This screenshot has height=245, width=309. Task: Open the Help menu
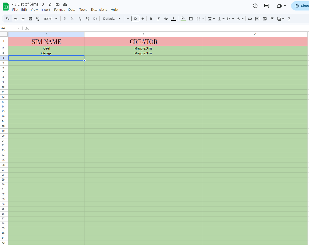click(114, 10)
